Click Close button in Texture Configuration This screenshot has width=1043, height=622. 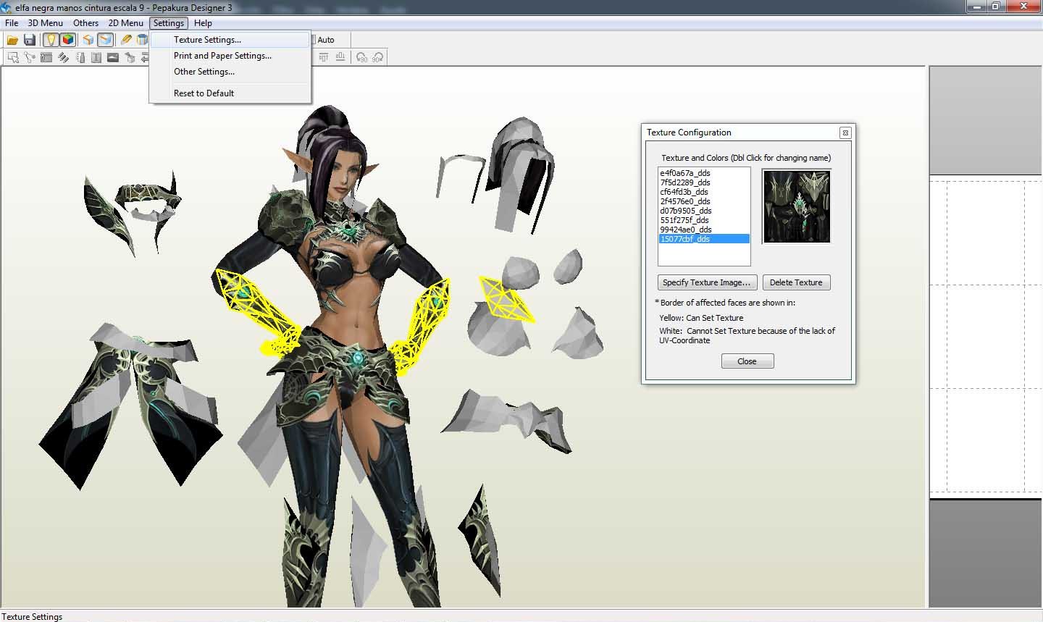(747, 361)
